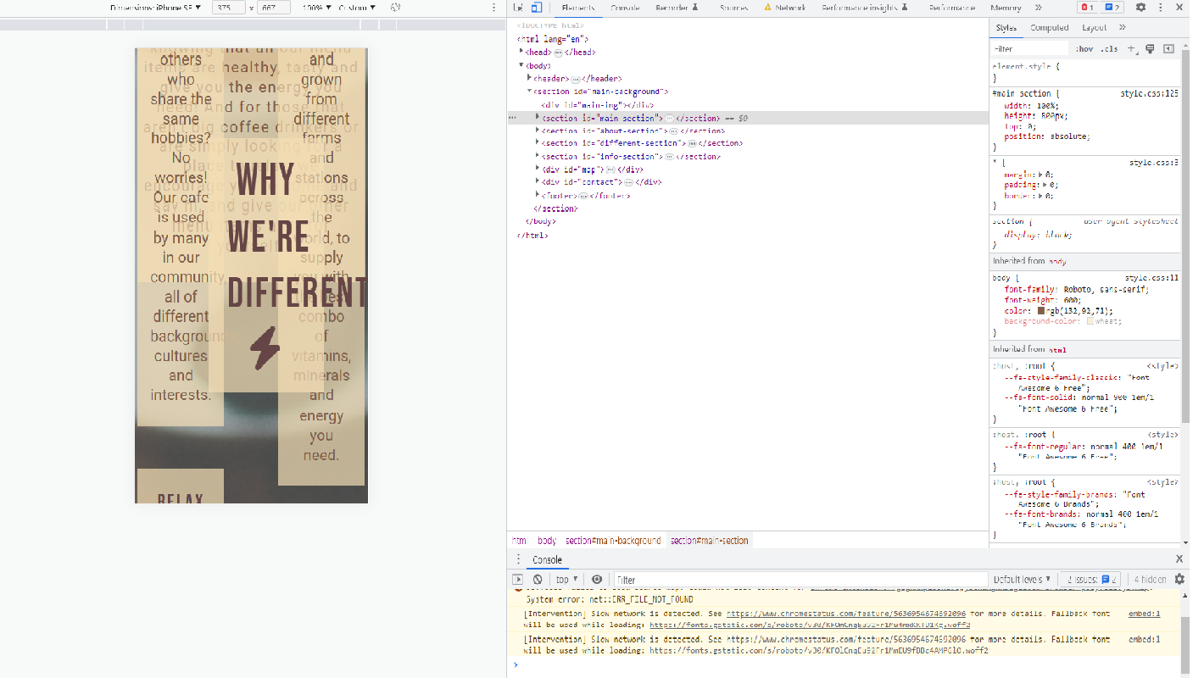Switch to the Computed tab
1204x678 pixels.
click(1050, 27)
